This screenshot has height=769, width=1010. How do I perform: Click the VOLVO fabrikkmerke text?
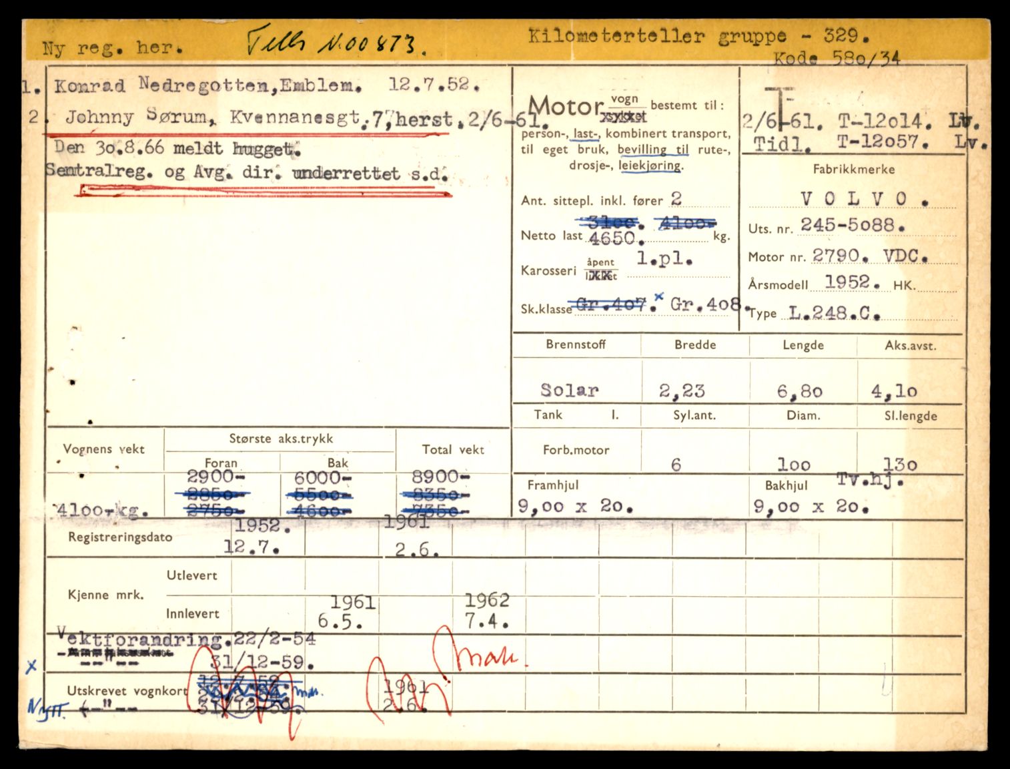[x=855, y=198]
